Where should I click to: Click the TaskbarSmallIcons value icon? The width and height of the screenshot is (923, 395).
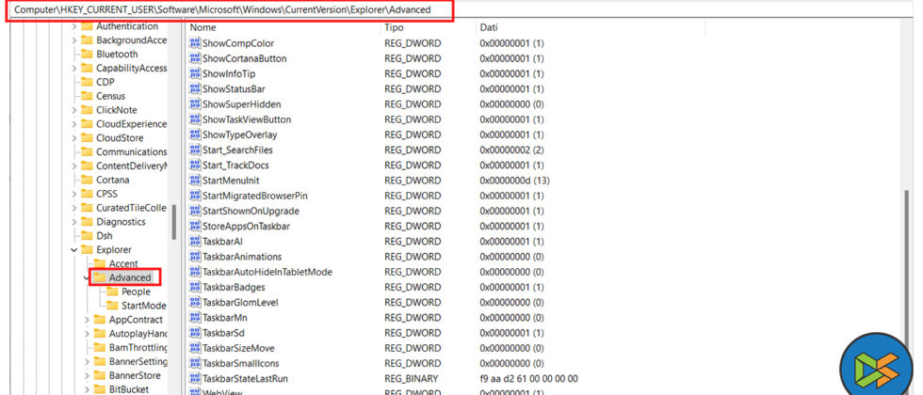[x=195, y=363]
